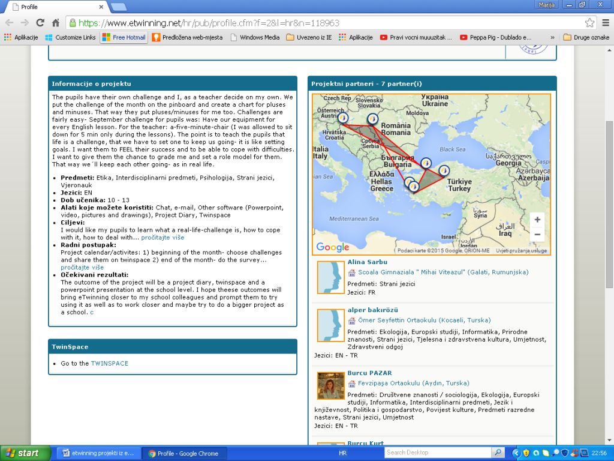The height and width of the screenshot is (461, 614).
Task: Click alper bakırözü's silhouette avatar
Action: tap(331, 325)
